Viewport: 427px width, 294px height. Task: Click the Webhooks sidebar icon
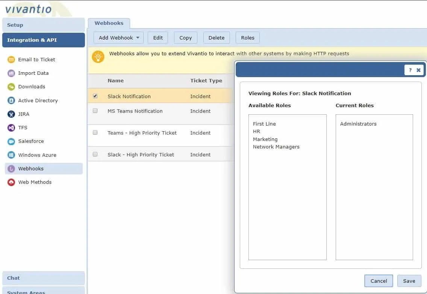coord(11,169)
